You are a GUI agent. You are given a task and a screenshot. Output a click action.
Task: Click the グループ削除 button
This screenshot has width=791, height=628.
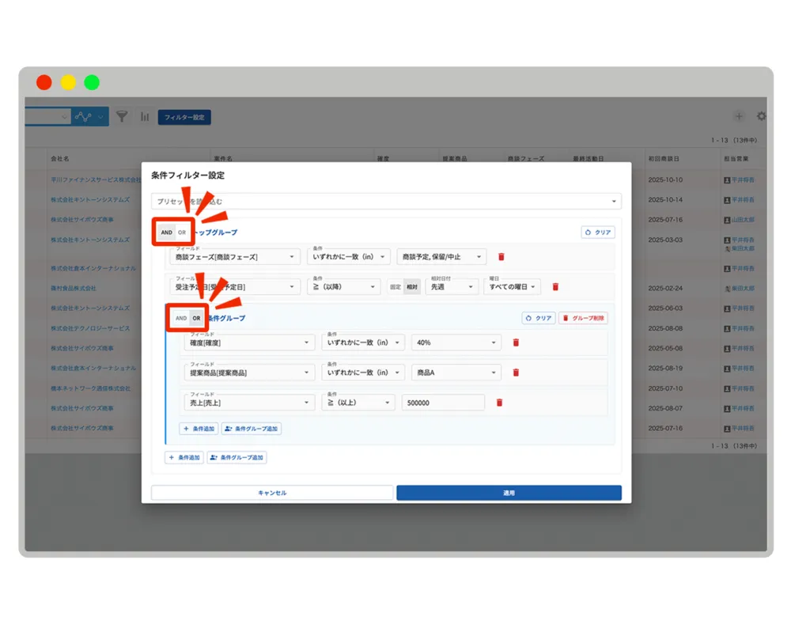[x=583, y=318]
